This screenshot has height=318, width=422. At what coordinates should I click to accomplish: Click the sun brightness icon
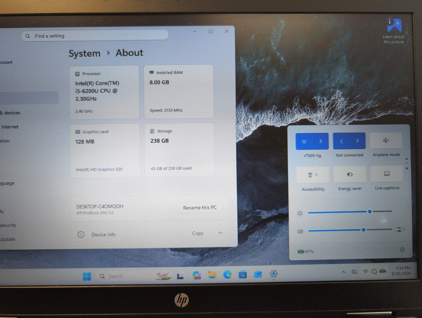[x=300, y=213]
